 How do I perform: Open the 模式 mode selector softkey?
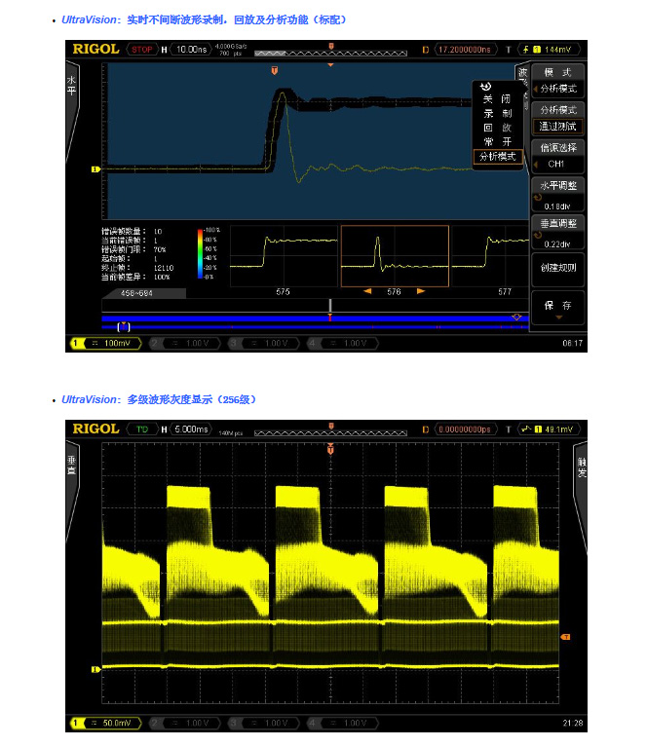pyautogui.click(x=558, y=80)
